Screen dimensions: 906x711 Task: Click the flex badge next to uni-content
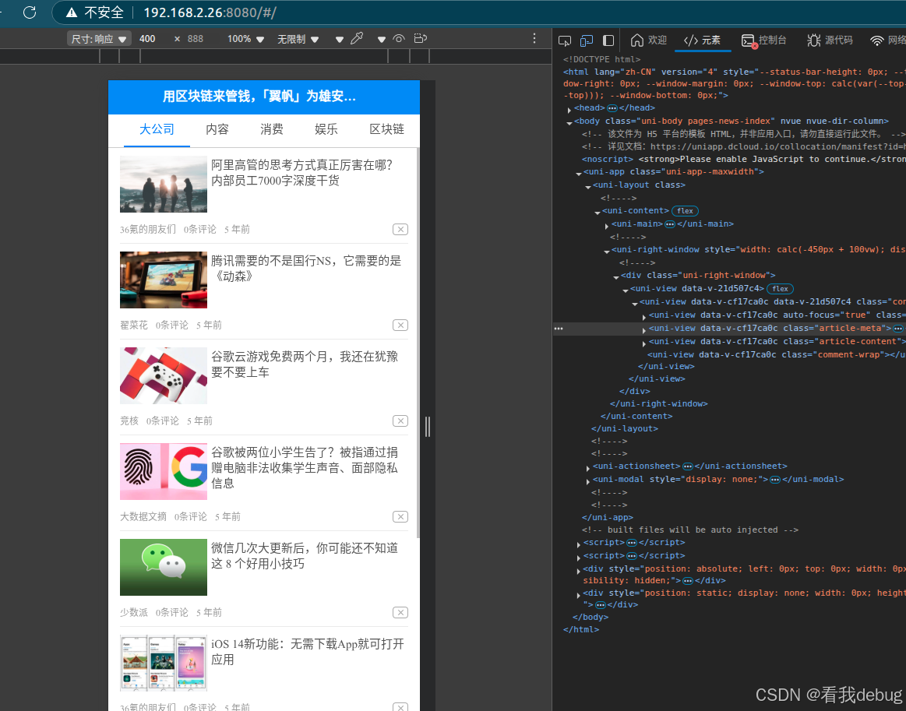pos(685,211)
